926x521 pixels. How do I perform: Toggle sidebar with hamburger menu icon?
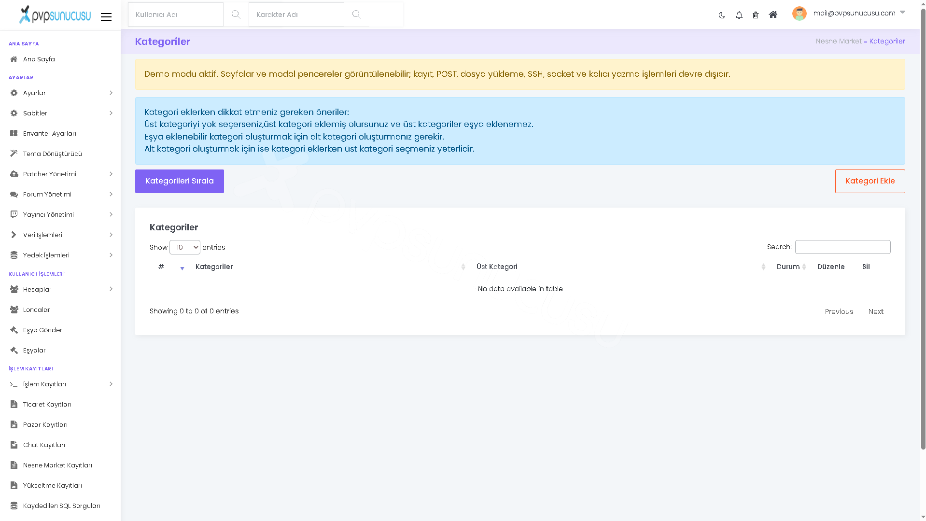(x=106, y=17)
